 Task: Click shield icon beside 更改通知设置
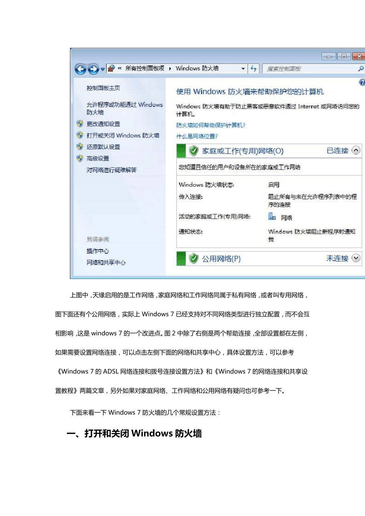click(x=80, y=124)
